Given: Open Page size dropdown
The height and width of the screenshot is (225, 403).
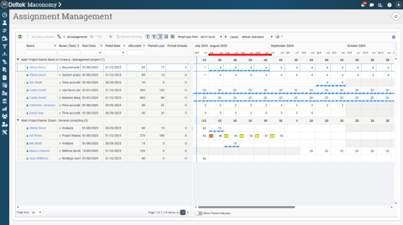Looking at the screenshot, I should point(40,212).
